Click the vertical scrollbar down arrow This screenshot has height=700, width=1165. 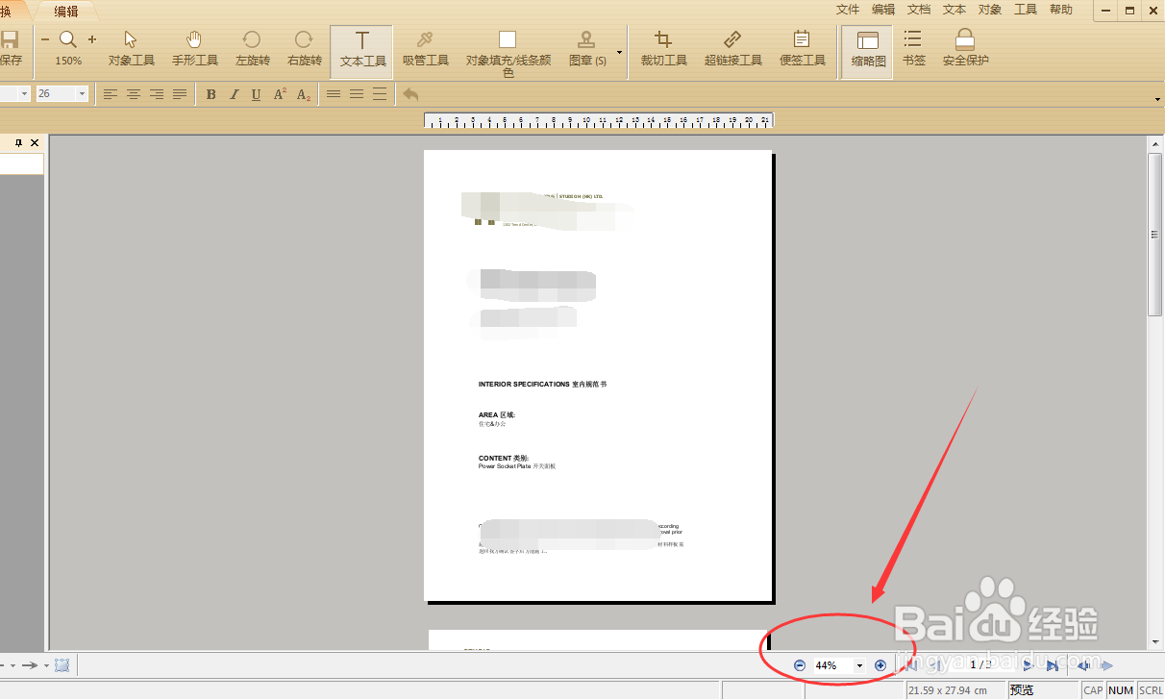[x=1155, y=641]
